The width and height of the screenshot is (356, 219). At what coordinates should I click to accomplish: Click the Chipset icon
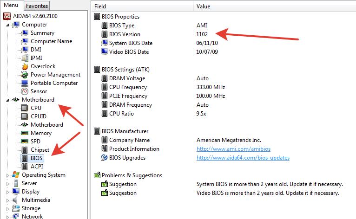click(x=25, y=150)
